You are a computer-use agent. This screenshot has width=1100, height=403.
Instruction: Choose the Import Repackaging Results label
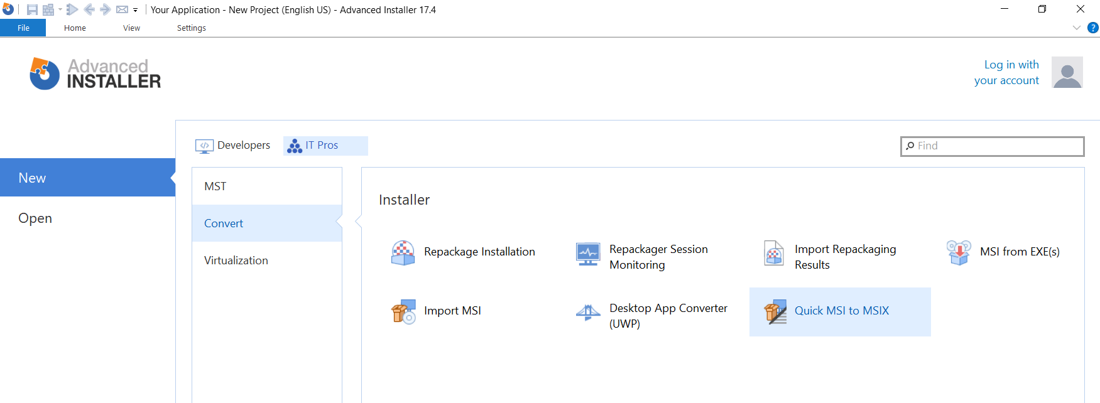pos(846,257)
